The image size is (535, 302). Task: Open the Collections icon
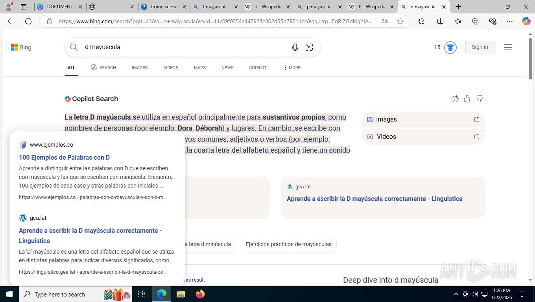tap(475, 21)
